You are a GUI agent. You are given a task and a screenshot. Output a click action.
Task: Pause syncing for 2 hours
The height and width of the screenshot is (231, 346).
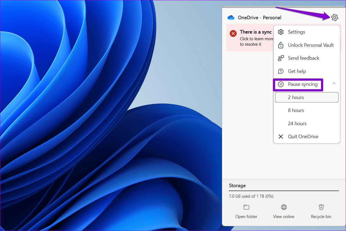(x=307, y=97)
